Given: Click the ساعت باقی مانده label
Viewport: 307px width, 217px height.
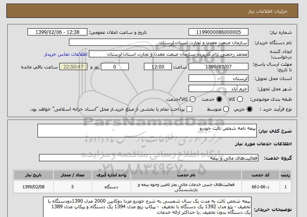Looking at the screenshot, I should coord(39,67).
